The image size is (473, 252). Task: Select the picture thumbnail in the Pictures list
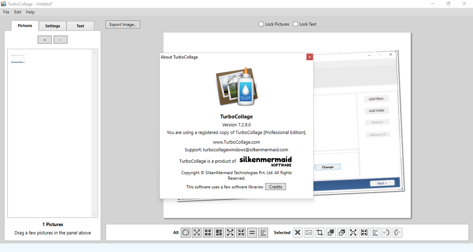click(18, 59)
